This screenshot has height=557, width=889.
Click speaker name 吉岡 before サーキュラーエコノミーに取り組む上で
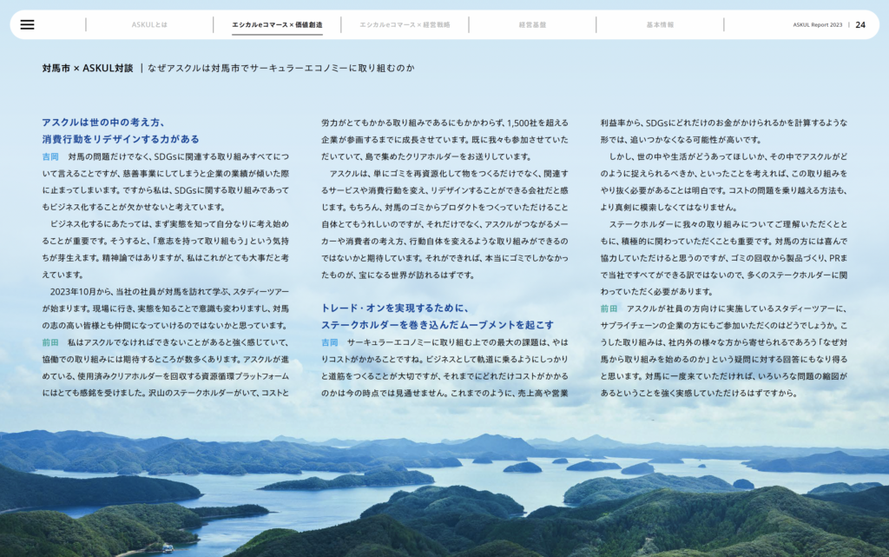tap(330, 342)
